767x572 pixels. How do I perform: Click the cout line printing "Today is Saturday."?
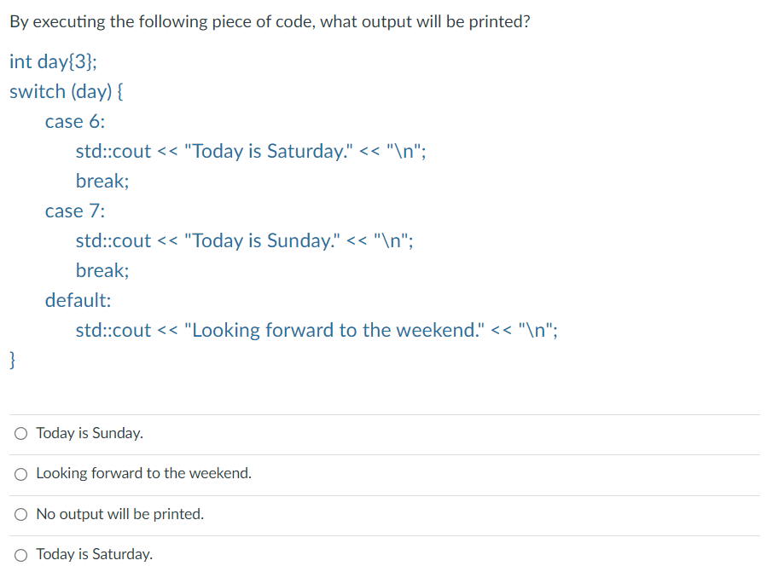click(x=251, y=152)
